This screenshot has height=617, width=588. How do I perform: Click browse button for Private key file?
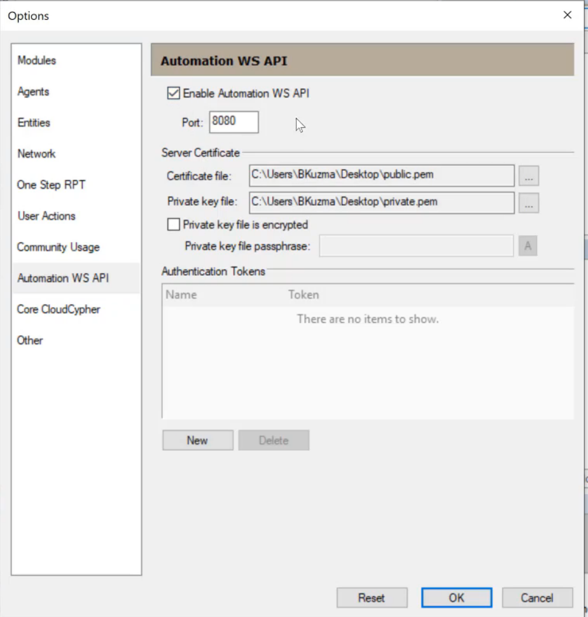pyautogui.click(x=528, y=203)
